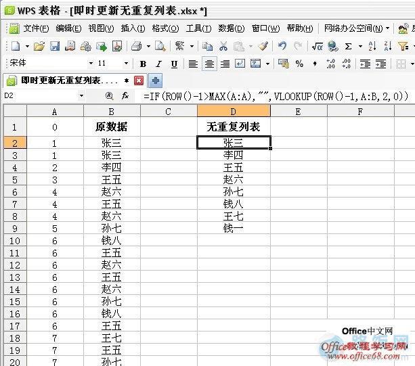Insert a formula with square-root icon

pyautogui.click(x=317, y=47)
